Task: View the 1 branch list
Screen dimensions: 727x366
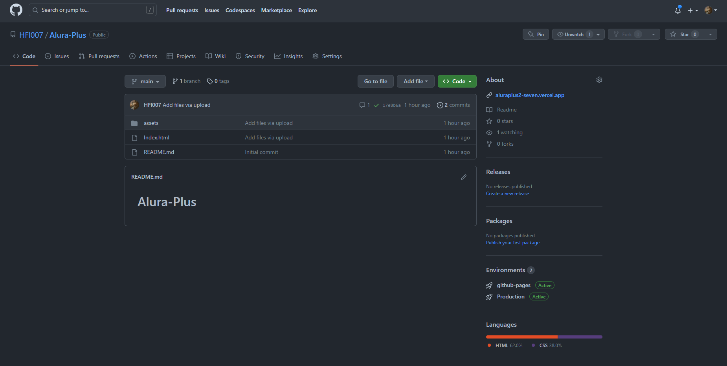Action: [x=186, y=81]
